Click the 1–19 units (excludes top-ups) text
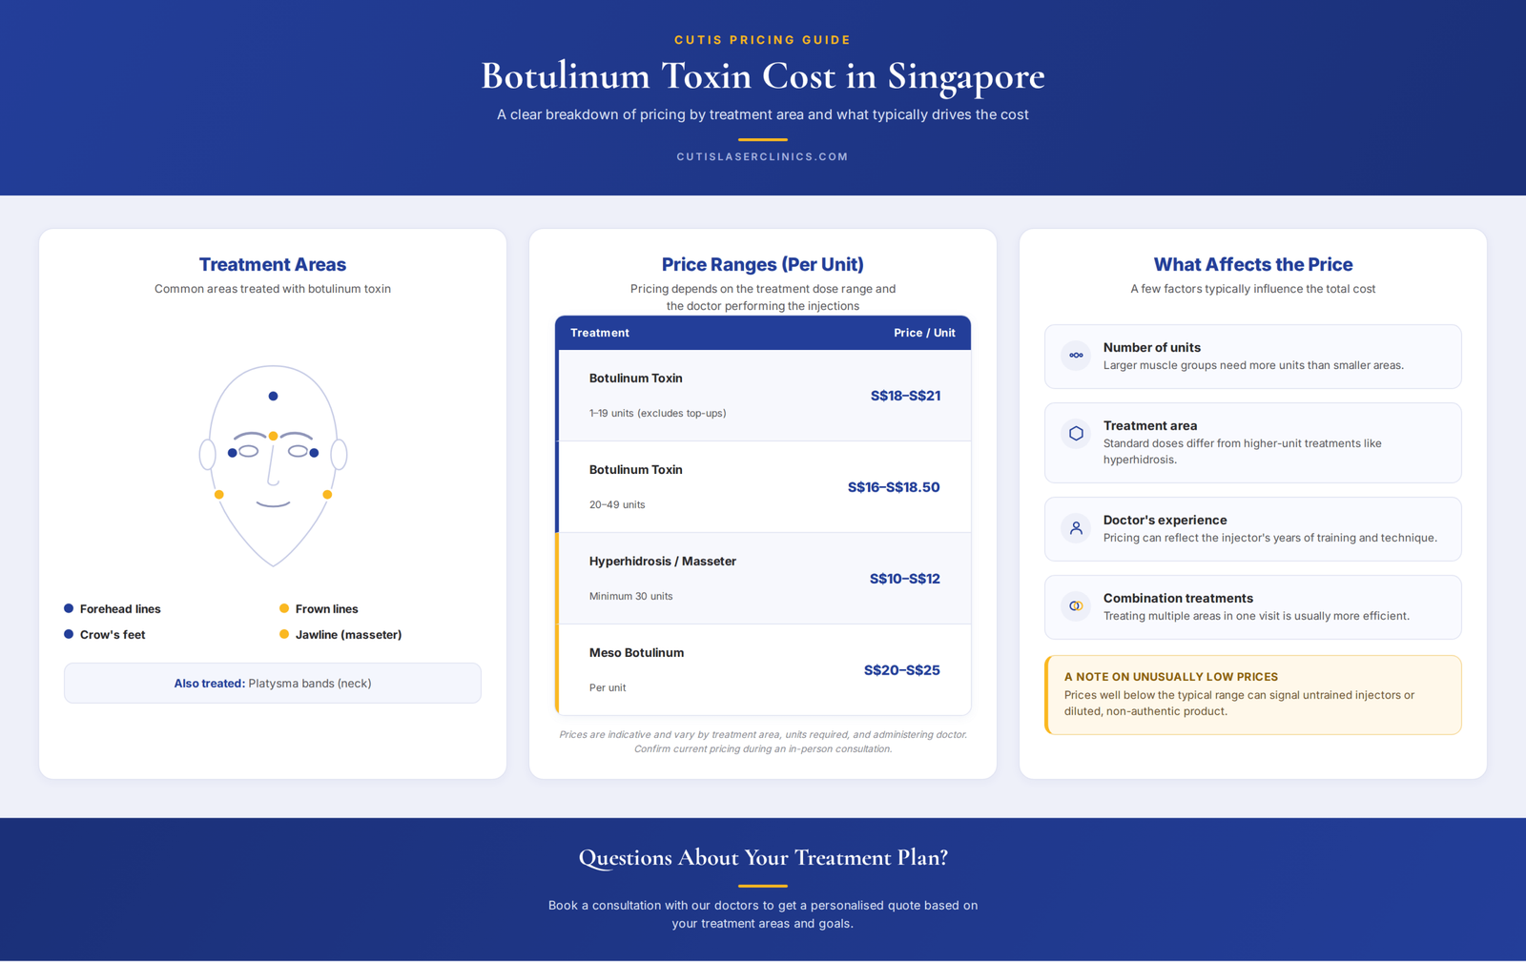Image resolution: width=1526 pixels, height=962 pixels. 658,414
